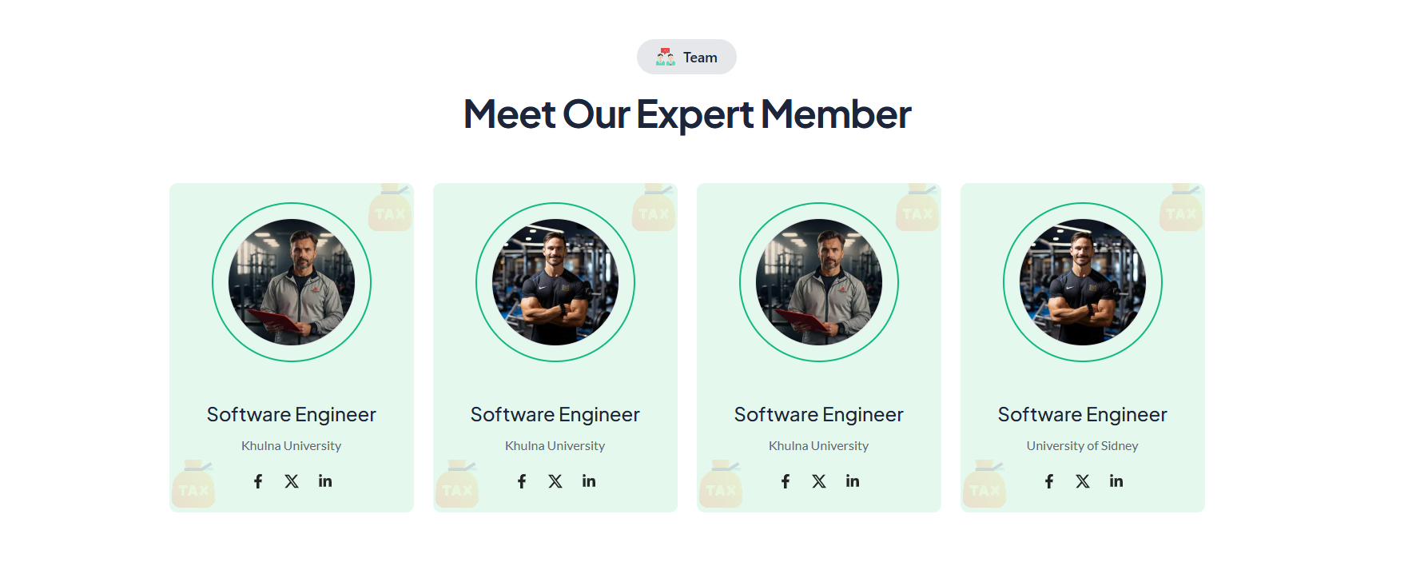Open LinkedIn link in the first team card
This screenshot has height=578, width=1412.
pos(325,481)
